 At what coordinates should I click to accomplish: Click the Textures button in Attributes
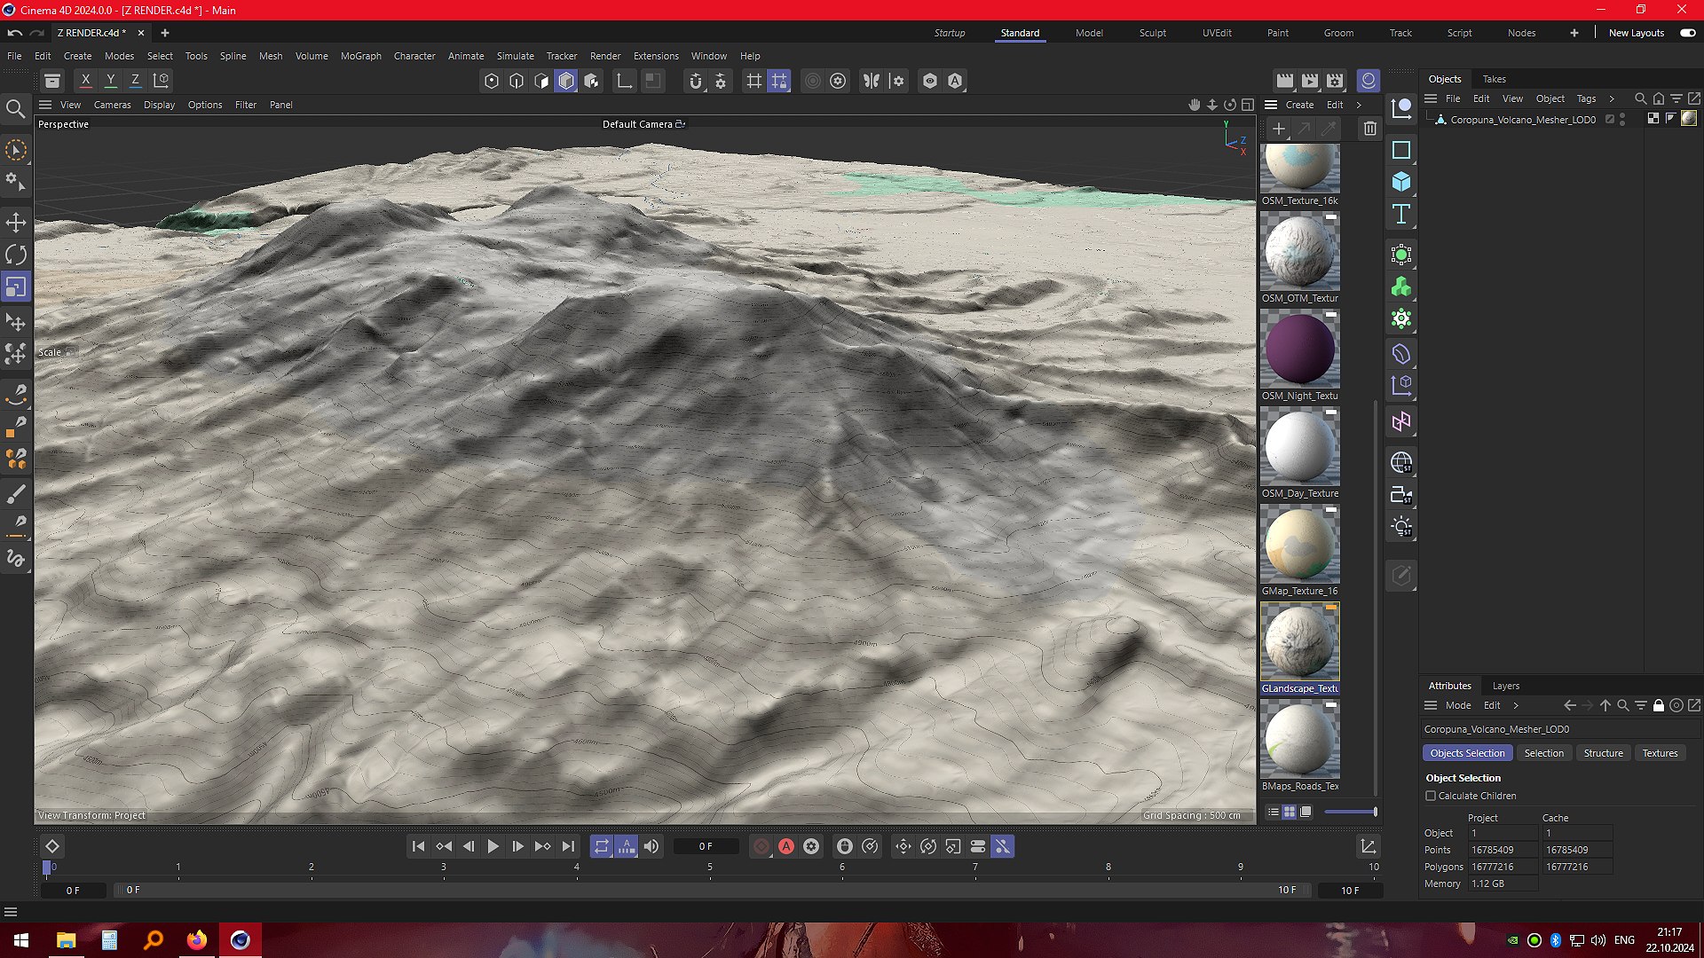click(1660, 753)
